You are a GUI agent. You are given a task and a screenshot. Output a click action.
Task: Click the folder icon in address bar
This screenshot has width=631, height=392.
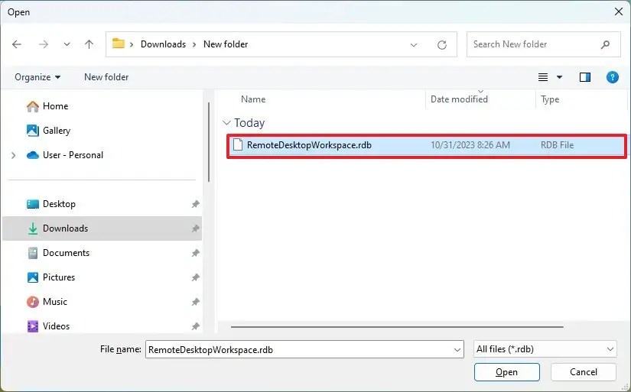118,44
